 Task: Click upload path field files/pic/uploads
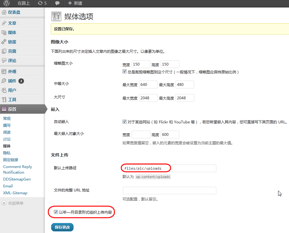point(169,168)
